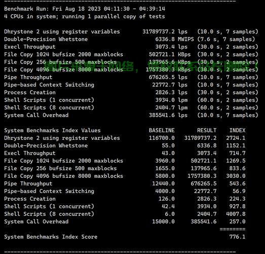
Task: Select the Dhrystone index value 2724.1
Action: pyautogui.click(x=236, y=138)
